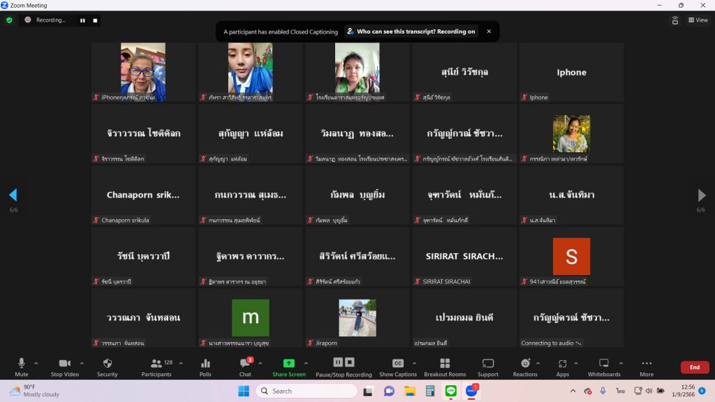Open Breakout Rooms
The width and height of the screenshot is (715, 402).
[445, 366]
